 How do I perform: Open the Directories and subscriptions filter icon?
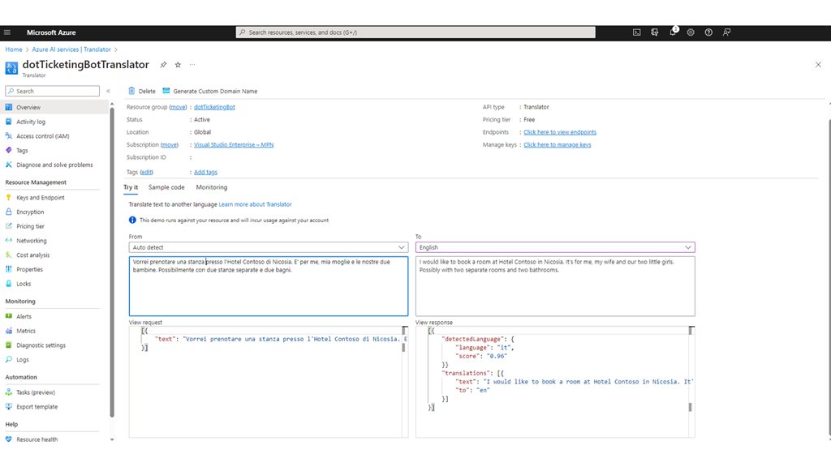coord(655,32)
